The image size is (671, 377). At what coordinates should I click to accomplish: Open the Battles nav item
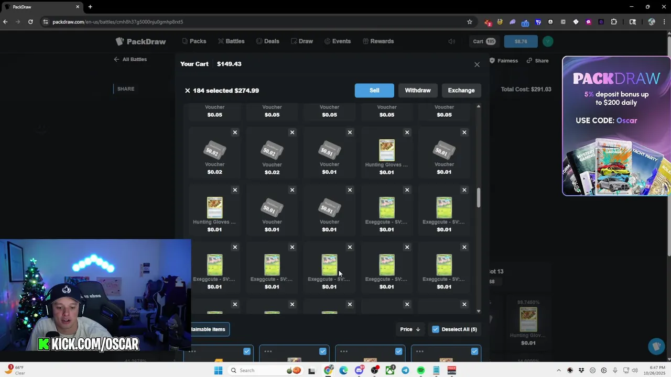tap(231, 41)
